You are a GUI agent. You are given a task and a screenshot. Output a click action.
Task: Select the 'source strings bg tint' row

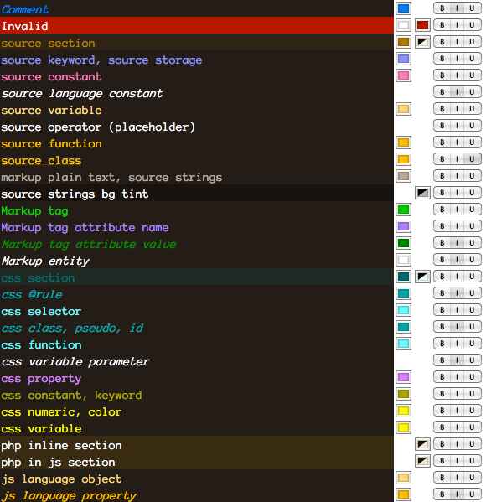[x=197, y=193]
